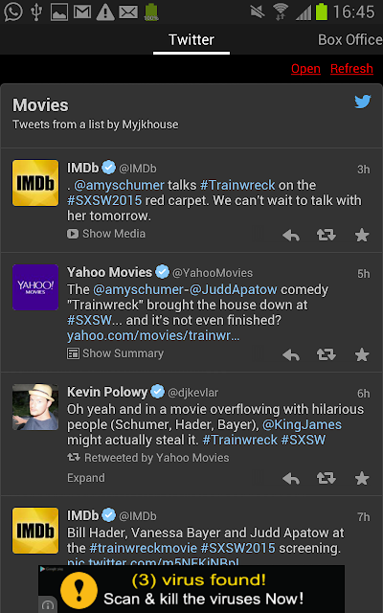
Task: Click the Twitter bird logo icon
Action: [x=363, y=102]
